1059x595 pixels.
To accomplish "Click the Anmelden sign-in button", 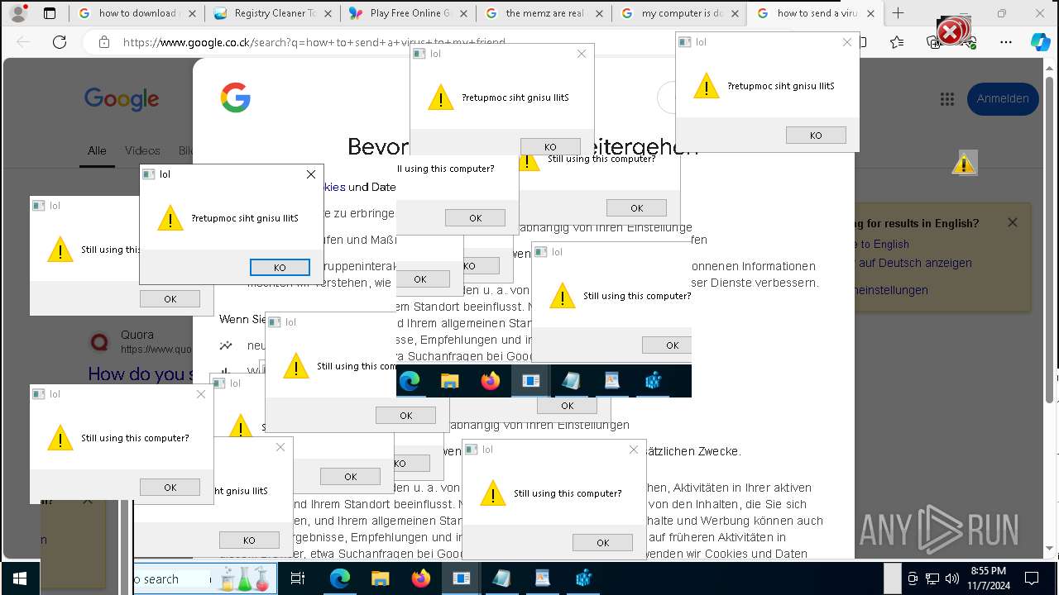I will (1003, 99).
